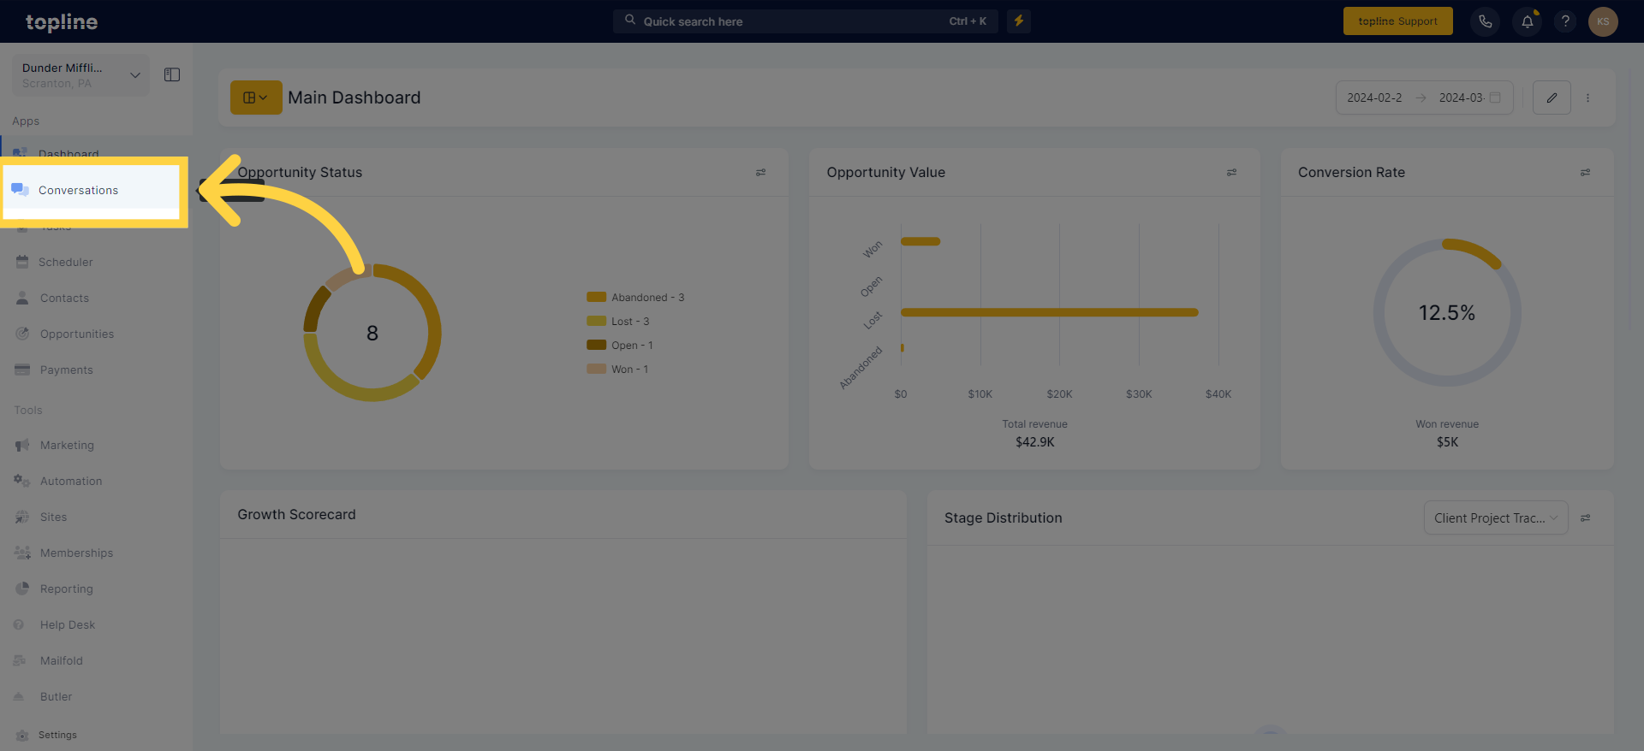Click the Abandoned legend swatch
The height and width of the screenshot is (751, 1644).
point(596,297)
